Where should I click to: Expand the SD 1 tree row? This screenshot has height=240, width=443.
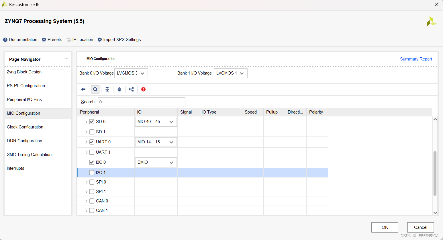click(x=86, y=132)
